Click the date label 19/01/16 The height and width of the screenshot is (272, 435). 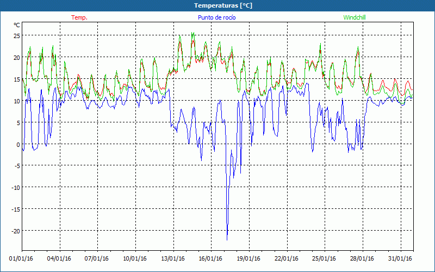[x=248, y=259]
